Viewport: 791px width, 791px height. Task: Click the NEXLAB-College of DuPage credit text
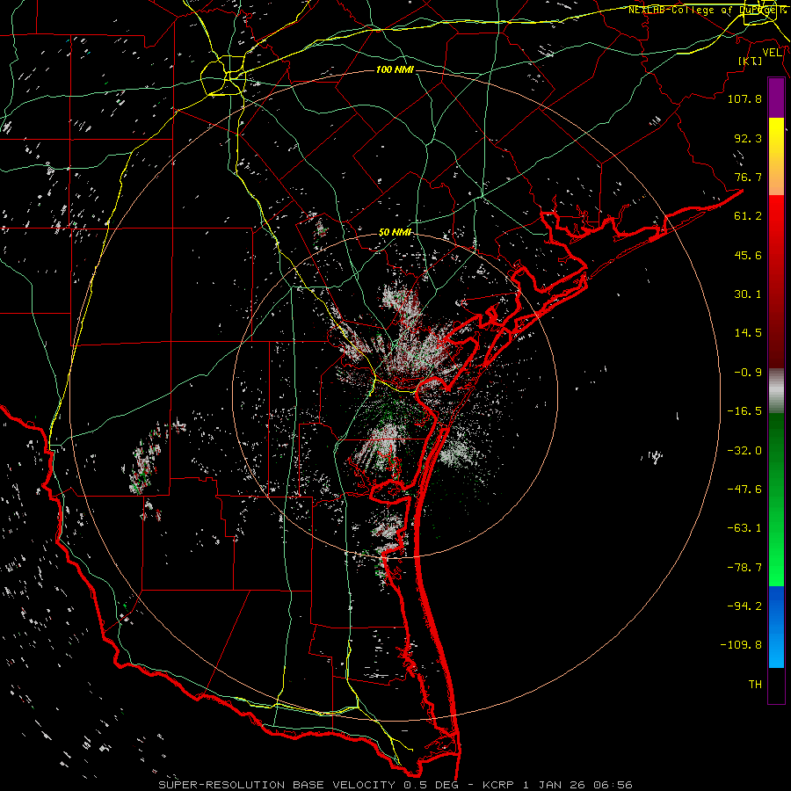[707, 10]
